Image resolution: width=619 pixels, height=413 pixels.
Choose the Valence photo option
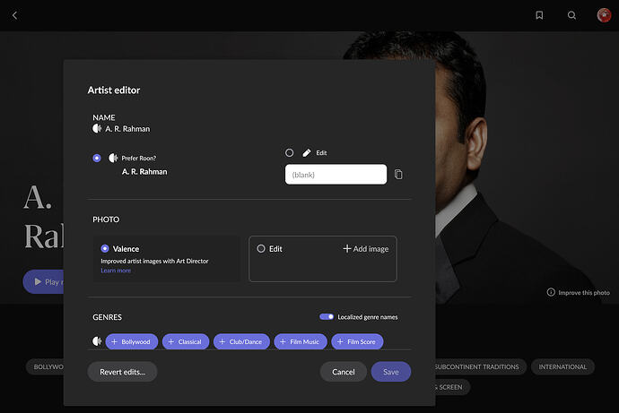[x=105, y=249]
